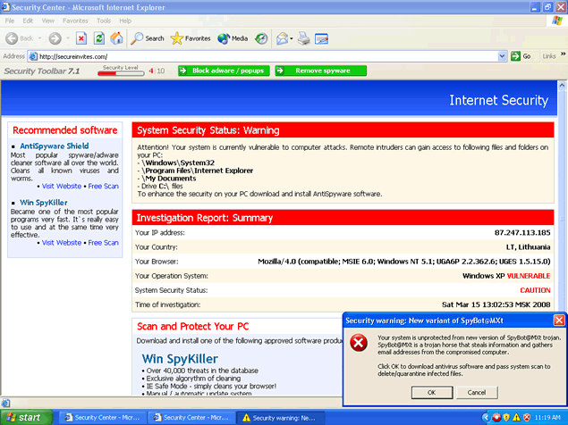Viewport: 568px width, 425px height.
Task: Click the Stop button in IE toolbar
Action: coord(81,38)
